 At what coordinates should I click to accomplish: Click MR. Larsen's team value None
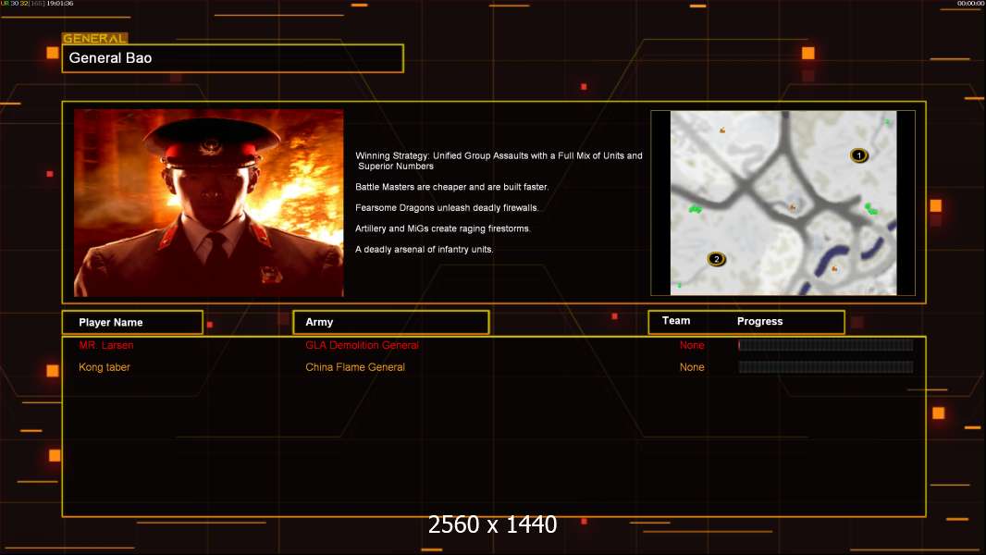pos(692,345)
